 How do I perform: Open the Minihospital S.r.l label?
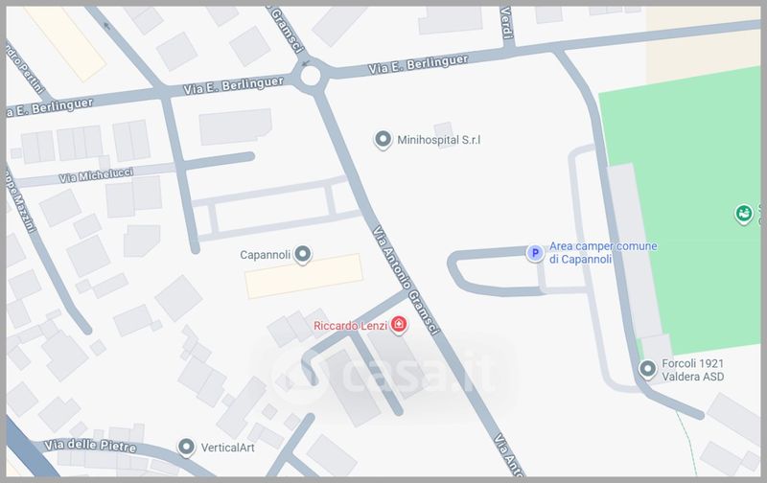click(439, 140)
